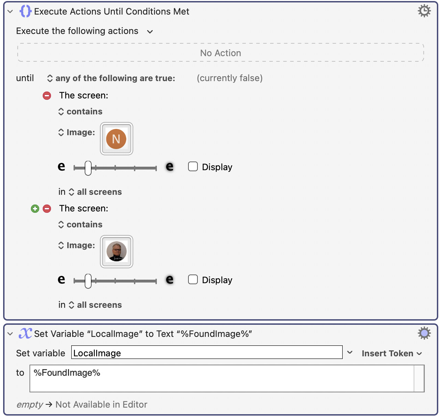Click the 'No Action' drop placeholder
The width and height of the screenshot is (440, 418).
coord(221,53)
